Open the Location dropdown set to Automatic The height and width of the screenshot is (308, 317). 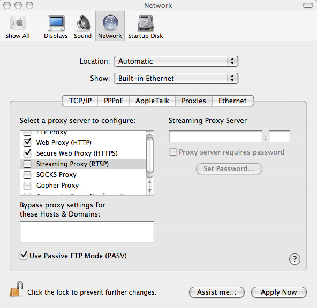pyautogui.click(x=176, y=61)
